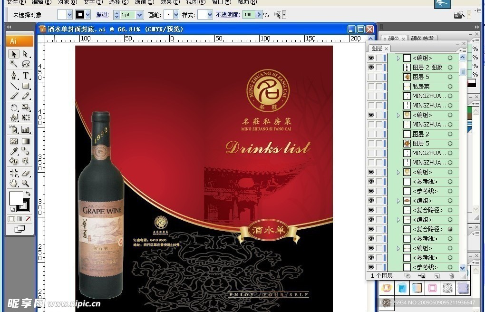The width and height of the screenshot is (485, 312).
Task: Click the swap fill and stroke arrows
Action: (28, 194)
